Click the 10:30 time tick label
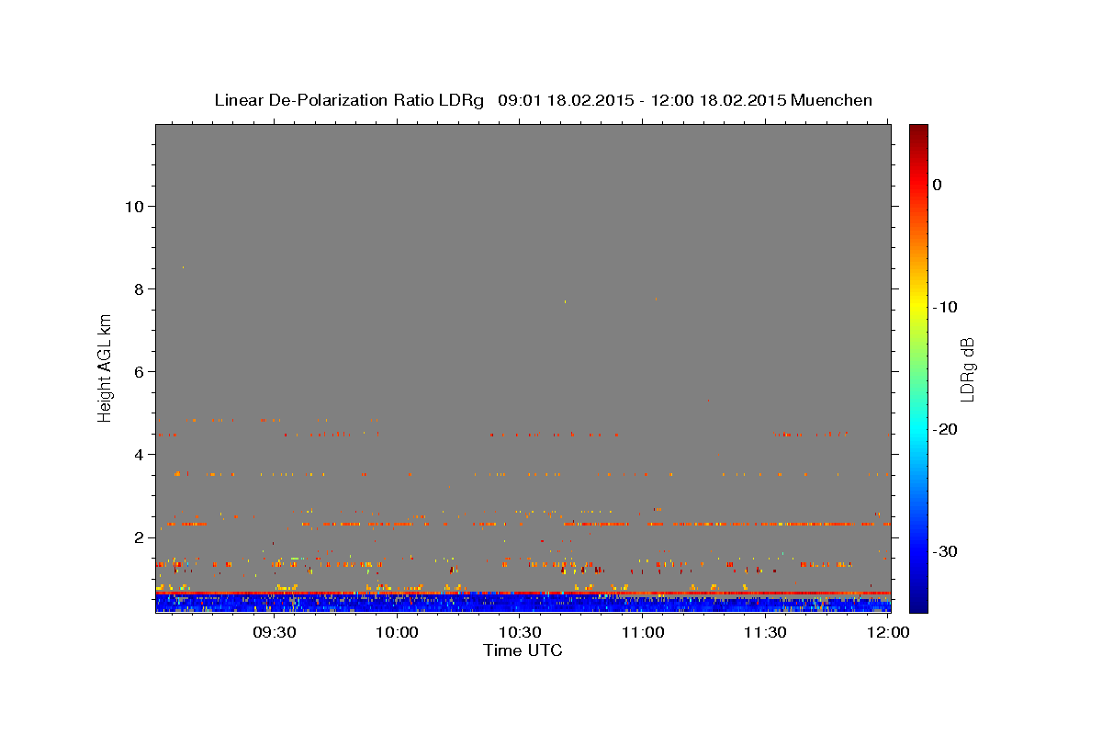1102x735 pixels. click(x=520, y=632)
